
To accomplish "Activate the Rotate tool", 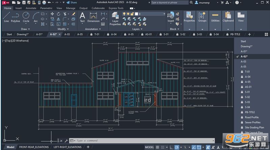I will (58, 14).
